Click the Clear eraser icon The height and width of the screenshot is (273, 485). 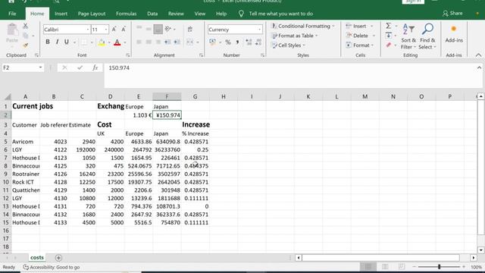[389, 45]
